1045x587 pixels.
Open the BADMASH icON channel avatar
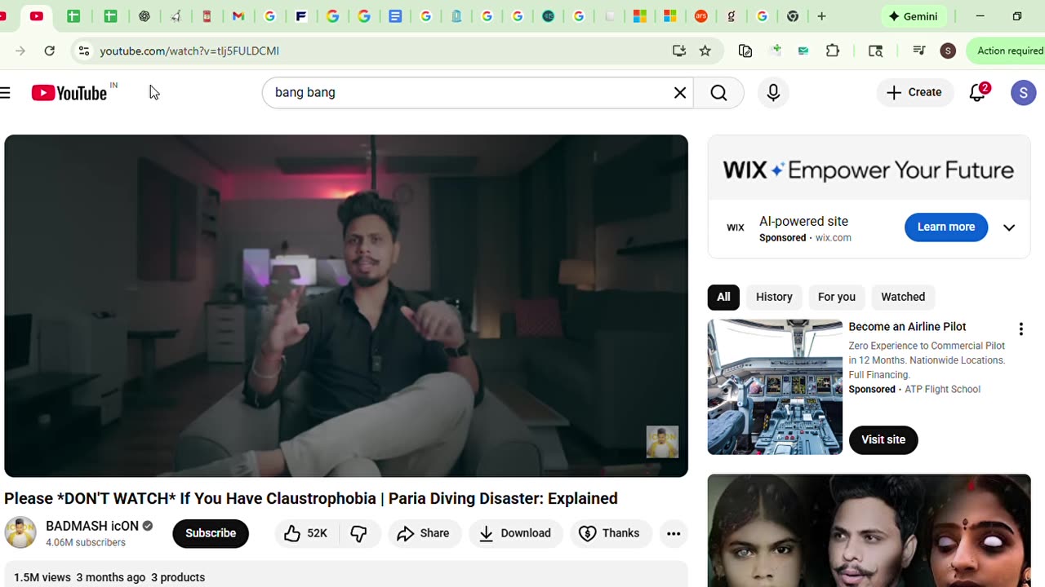(20, 532)
